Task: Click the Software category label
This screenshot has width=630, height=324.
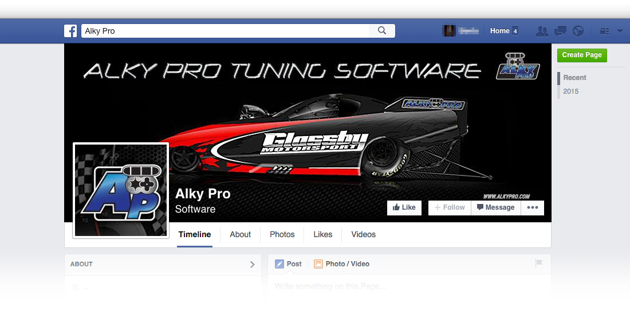Action: point(195,209)
